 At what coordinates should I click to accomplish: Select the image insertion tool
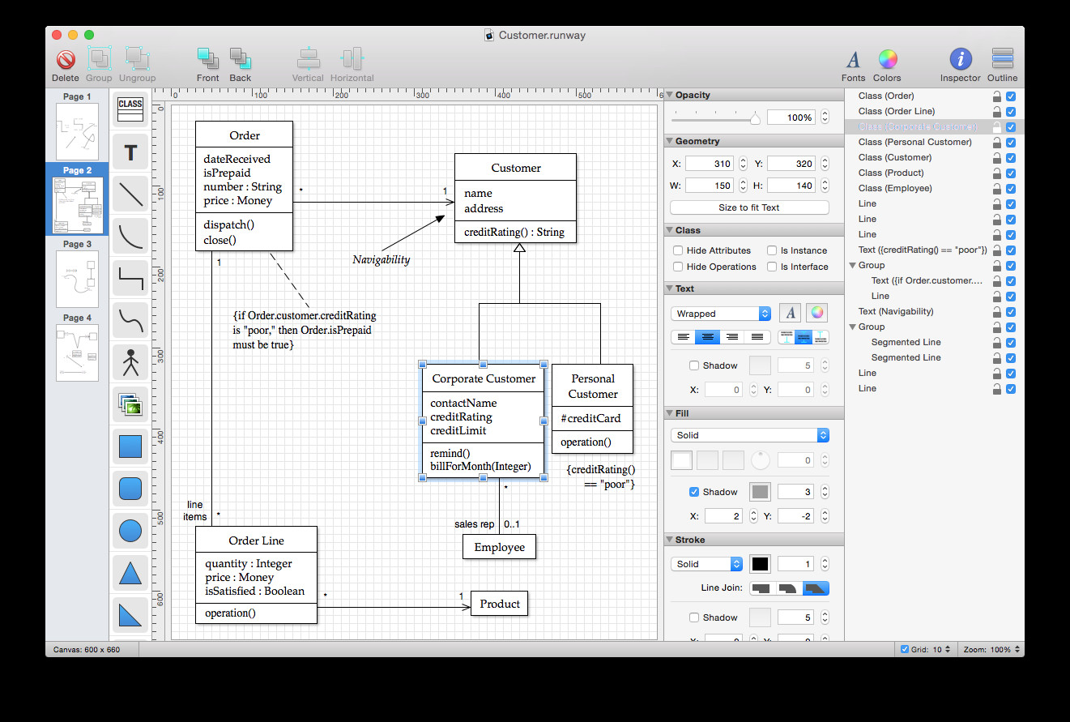tap(130, 404)
